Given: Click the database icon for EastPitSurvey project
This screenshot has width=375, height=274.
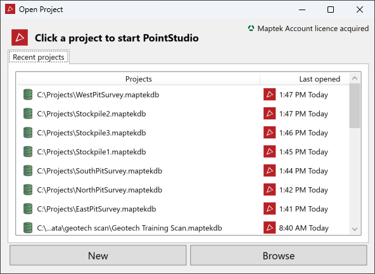Looking at the screenshot, I should pos(28,209).
